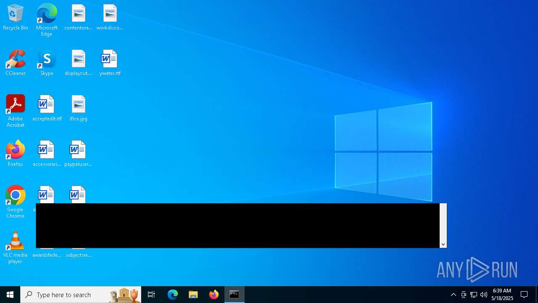The image size is (538, 303).
Task: Select the ywater.rtf document icon
Action: point(110,63)
